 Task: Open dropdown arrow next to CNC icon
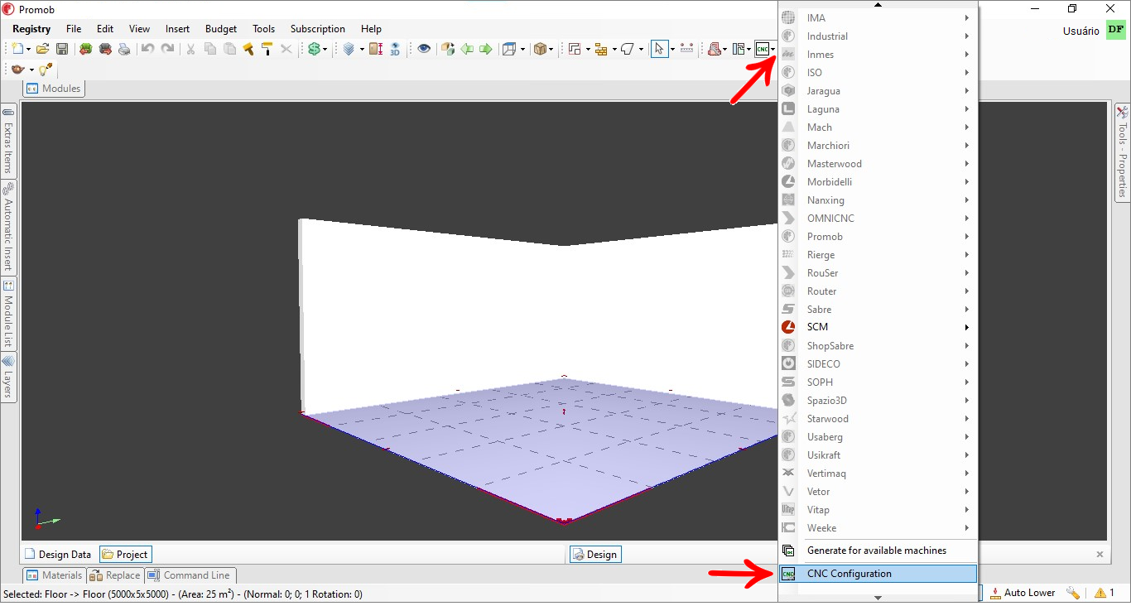tap(773, 50)
